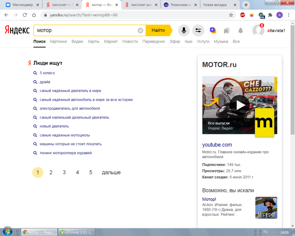
Task: Open saved bookmarks icon in Yandex header
Action: pyautogui.click(x=227, y=30)
